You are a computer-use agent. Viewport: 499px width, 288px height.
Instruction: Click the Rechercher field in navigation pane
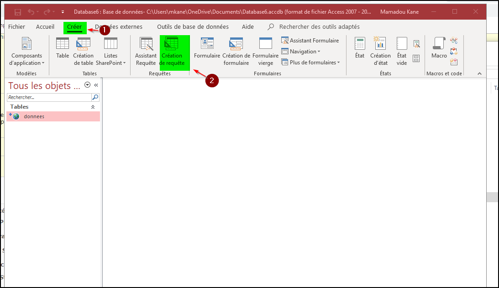tap(49, 97)
